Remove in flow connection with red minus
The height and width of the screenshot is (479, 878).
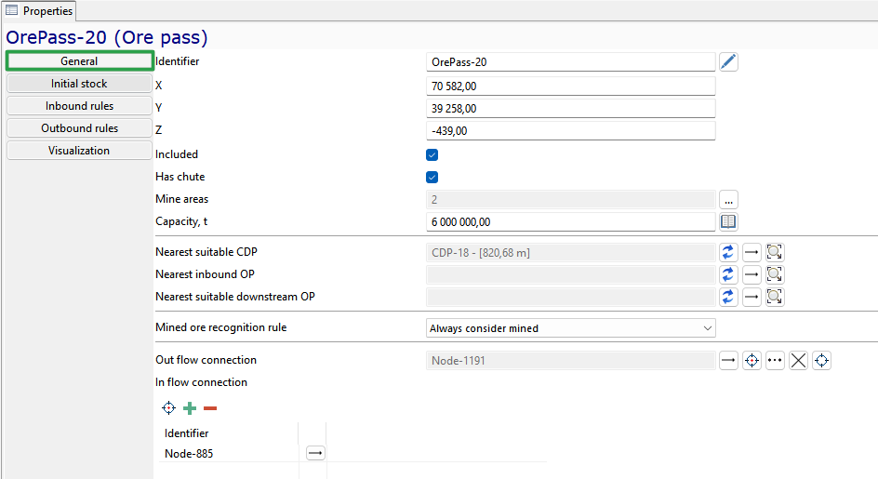(210, 408)
